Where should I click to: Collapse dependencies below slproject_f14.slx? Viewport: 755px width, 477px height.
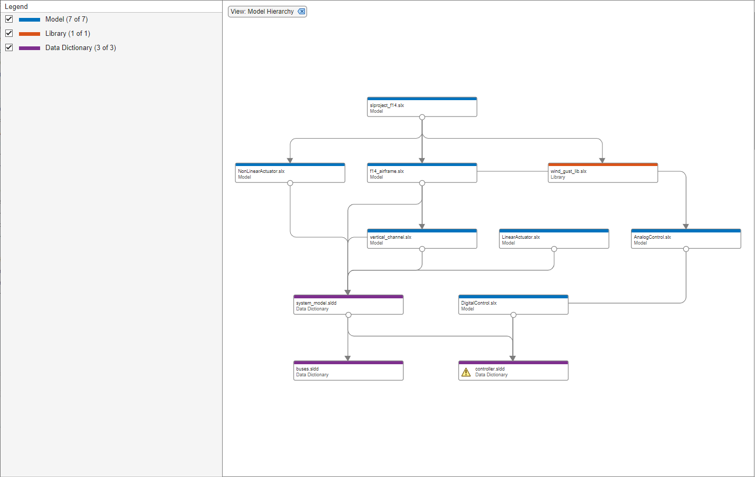pyautogui.click(x=422, y=118)
